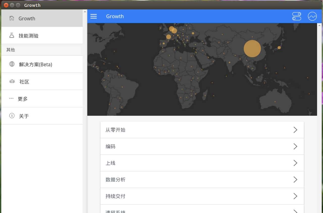This screenshot has width=323, height=213.
Task: Expand the 上线 row chevron
Action: click(x=295, y=163)
